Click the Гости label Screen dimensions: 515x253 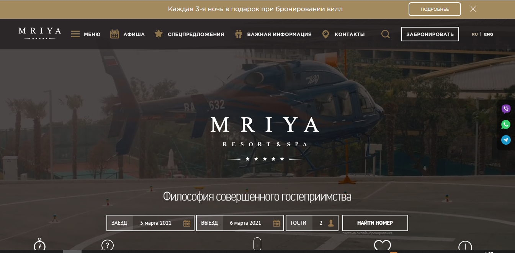[299, 223]
